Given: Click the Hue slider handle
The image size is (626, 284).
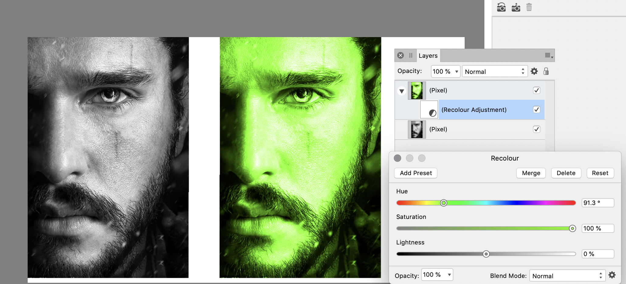Looking at the screenshot, I should tap(444, 203).
